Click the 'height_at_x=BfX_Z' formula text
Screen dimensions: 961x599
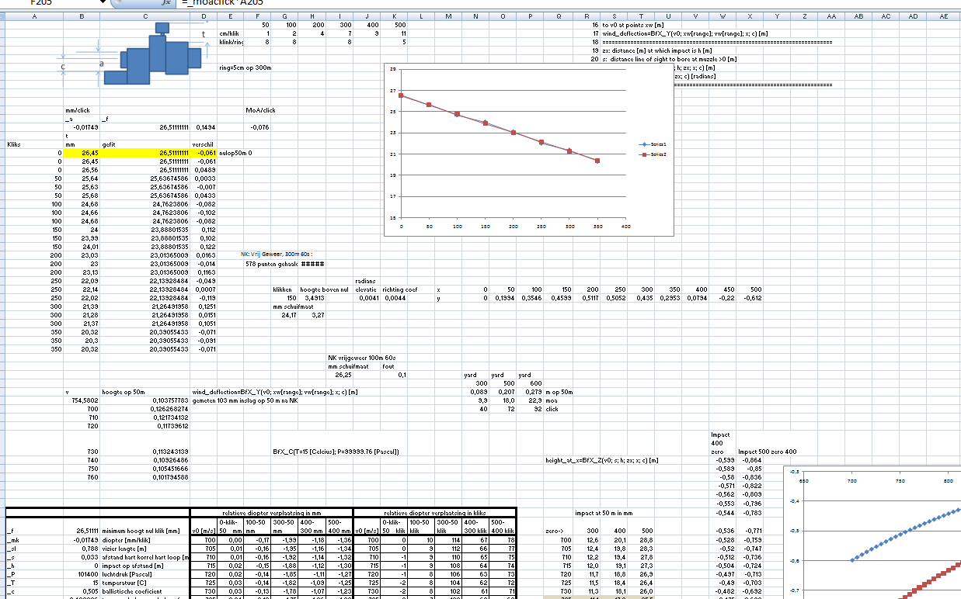602,459
